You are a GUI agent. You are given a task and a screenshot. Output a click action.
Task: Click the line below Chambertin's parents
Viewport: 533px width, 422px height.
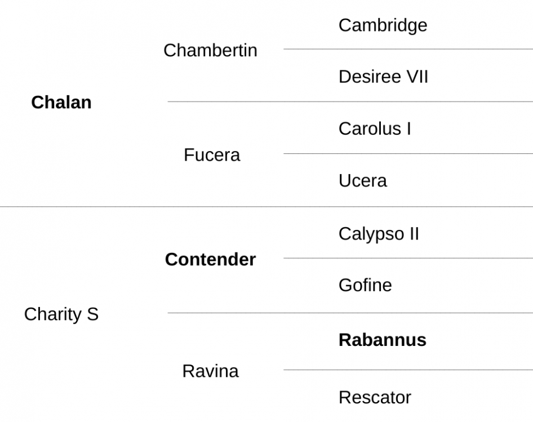tap(350, 101)
